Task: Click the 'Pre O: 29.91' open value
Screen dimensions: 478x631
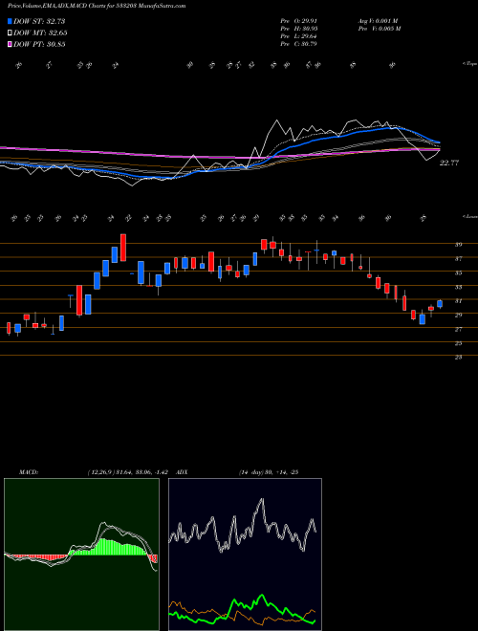Action: point(299,21)
